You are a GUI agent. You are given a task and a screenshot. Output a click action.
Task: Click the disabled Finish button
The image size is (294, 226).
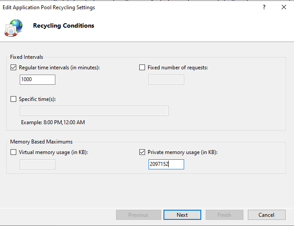pos(225,215)
